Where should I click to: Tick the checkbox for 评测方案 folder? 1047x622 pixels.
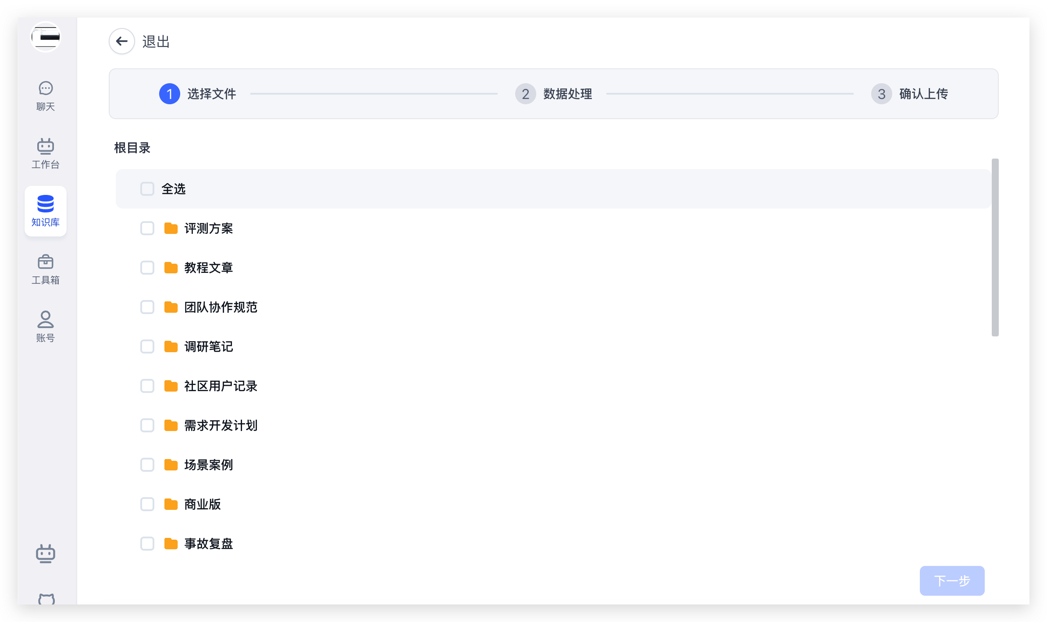pos(147,228)
